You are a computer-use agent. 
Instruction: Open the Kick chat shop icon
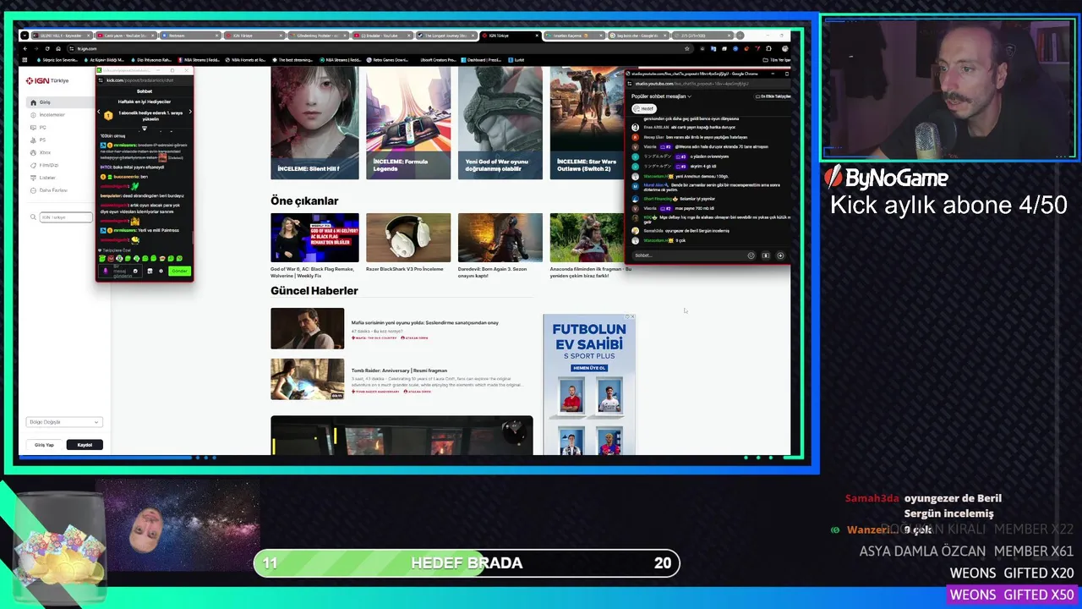150,271
